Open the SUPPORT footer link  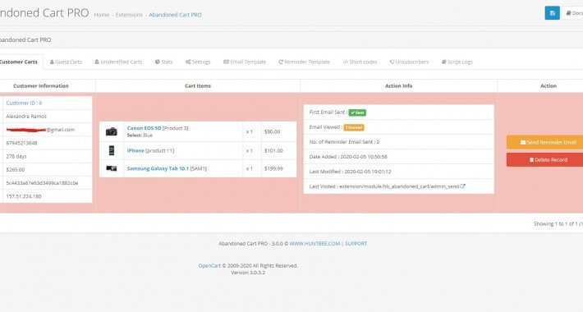point(356,244)
